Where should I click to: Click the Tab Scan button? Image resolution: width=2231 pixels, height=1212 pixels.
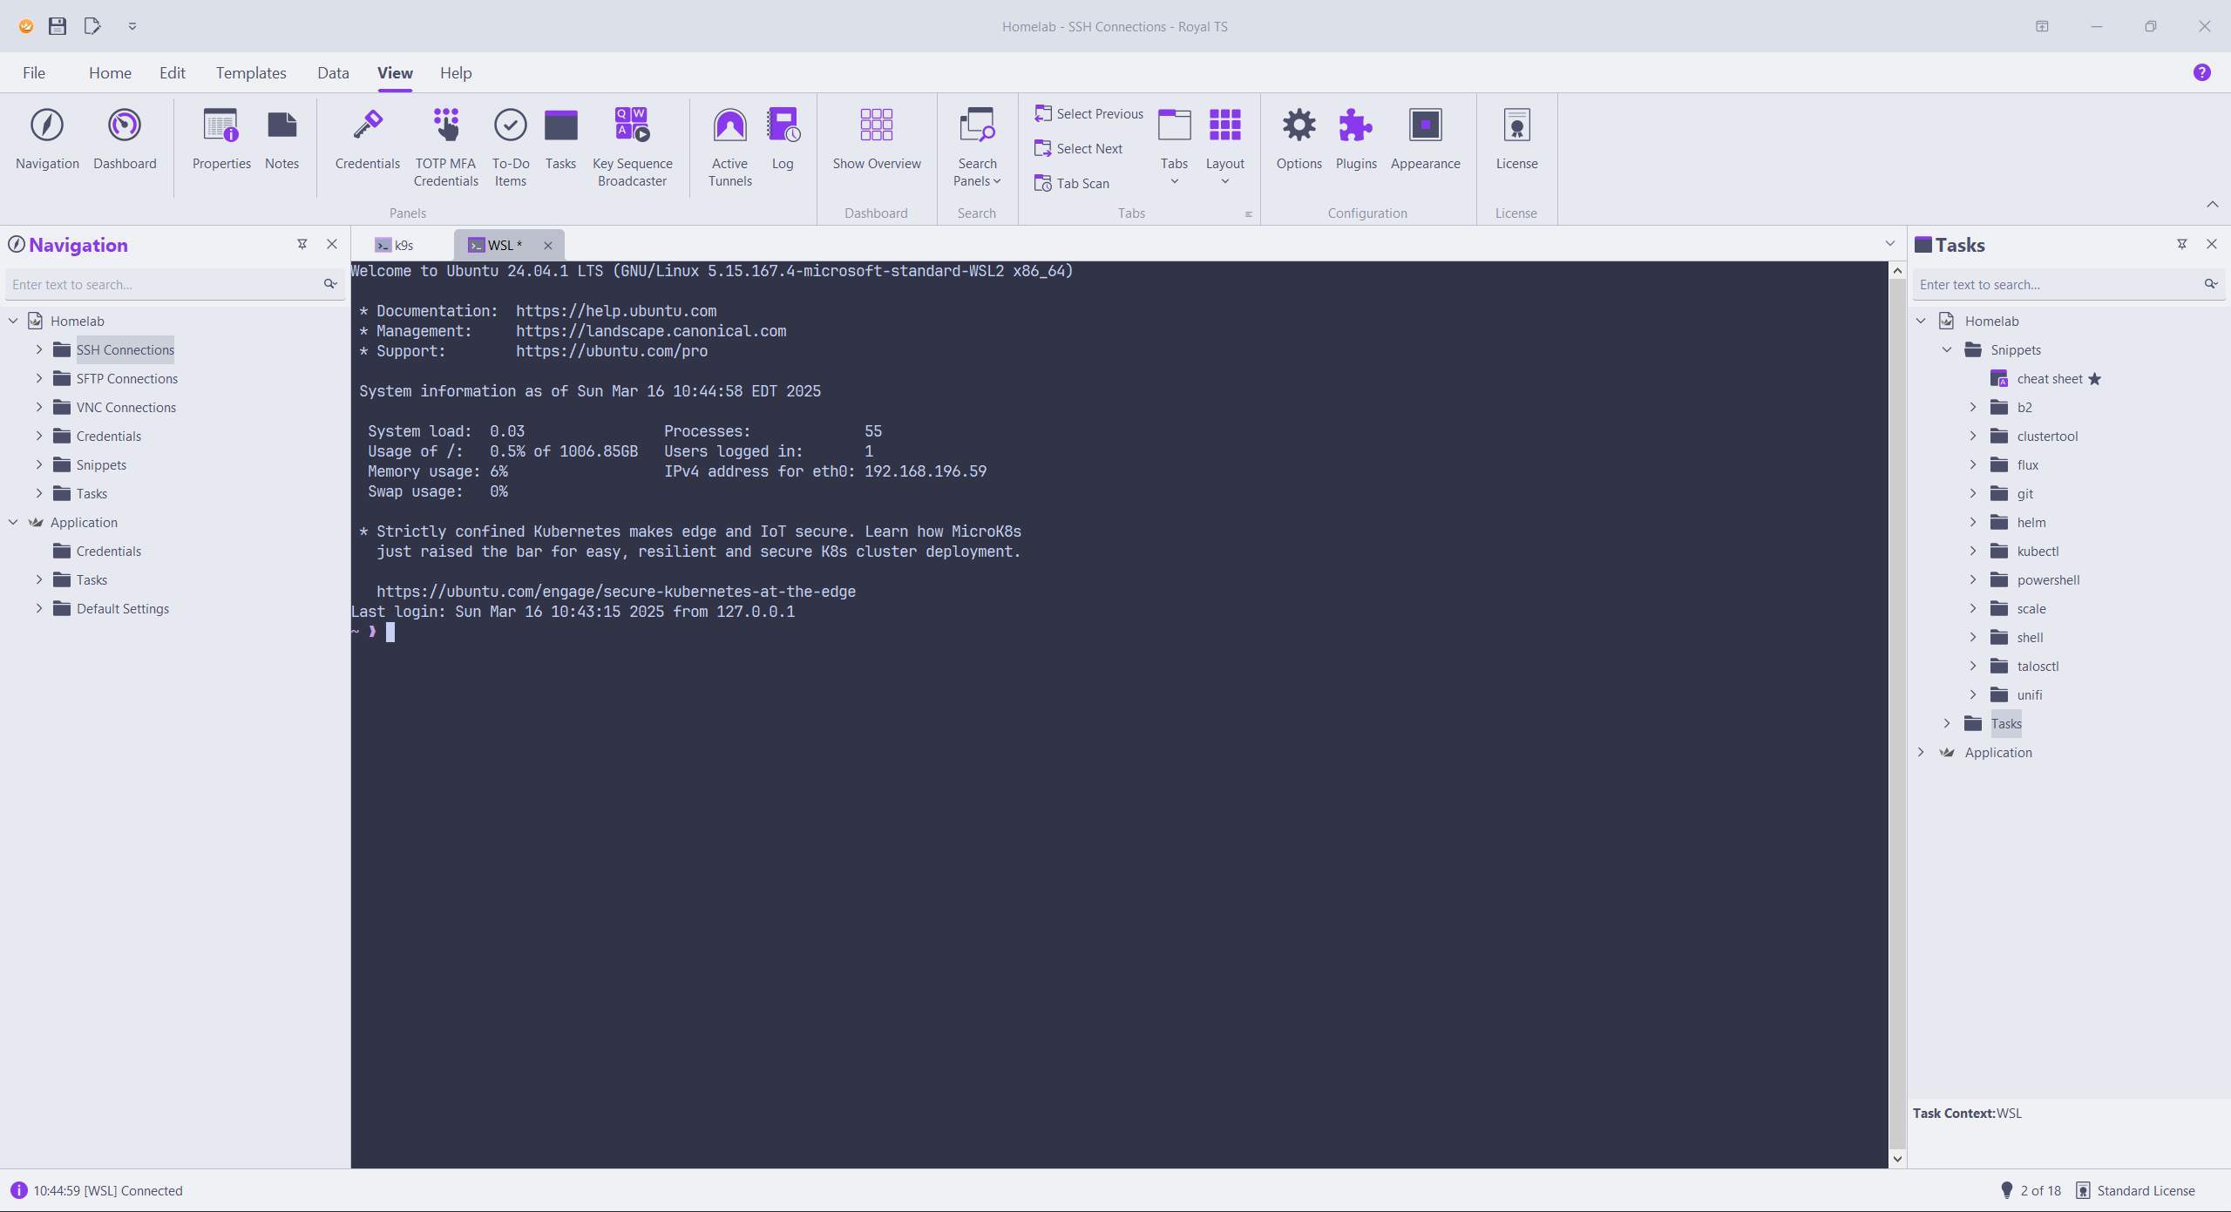pyautogui.click(x=1072, y=184)
